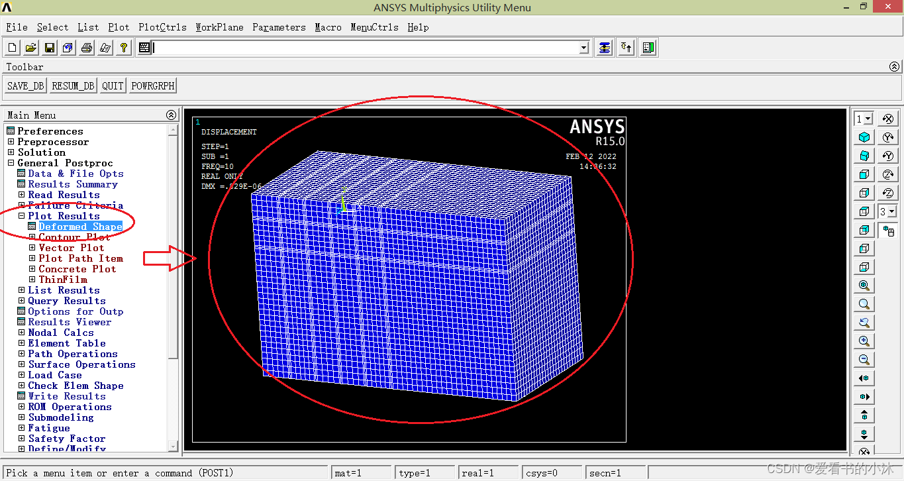Toggle the dynamic model mode mouse icon
Screen dimensions: 904x481
pos(888,231)
